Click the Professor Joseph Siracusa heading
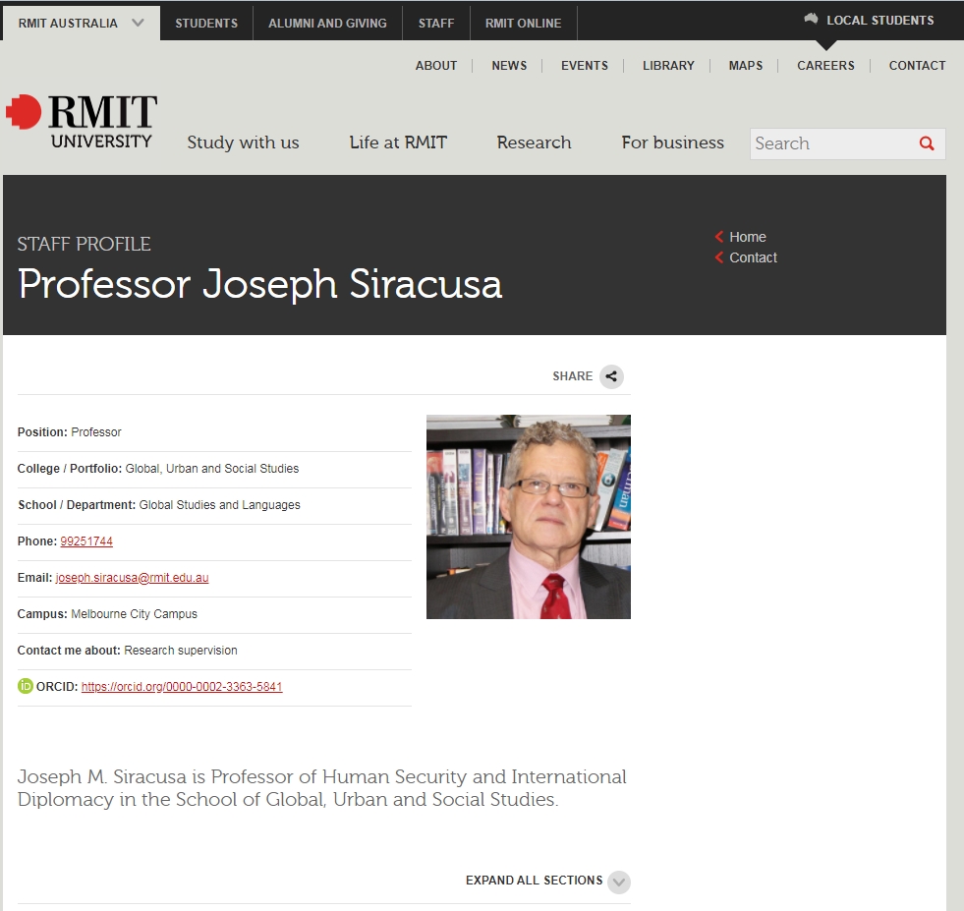 pyautogui.click(x=260, y=285)
